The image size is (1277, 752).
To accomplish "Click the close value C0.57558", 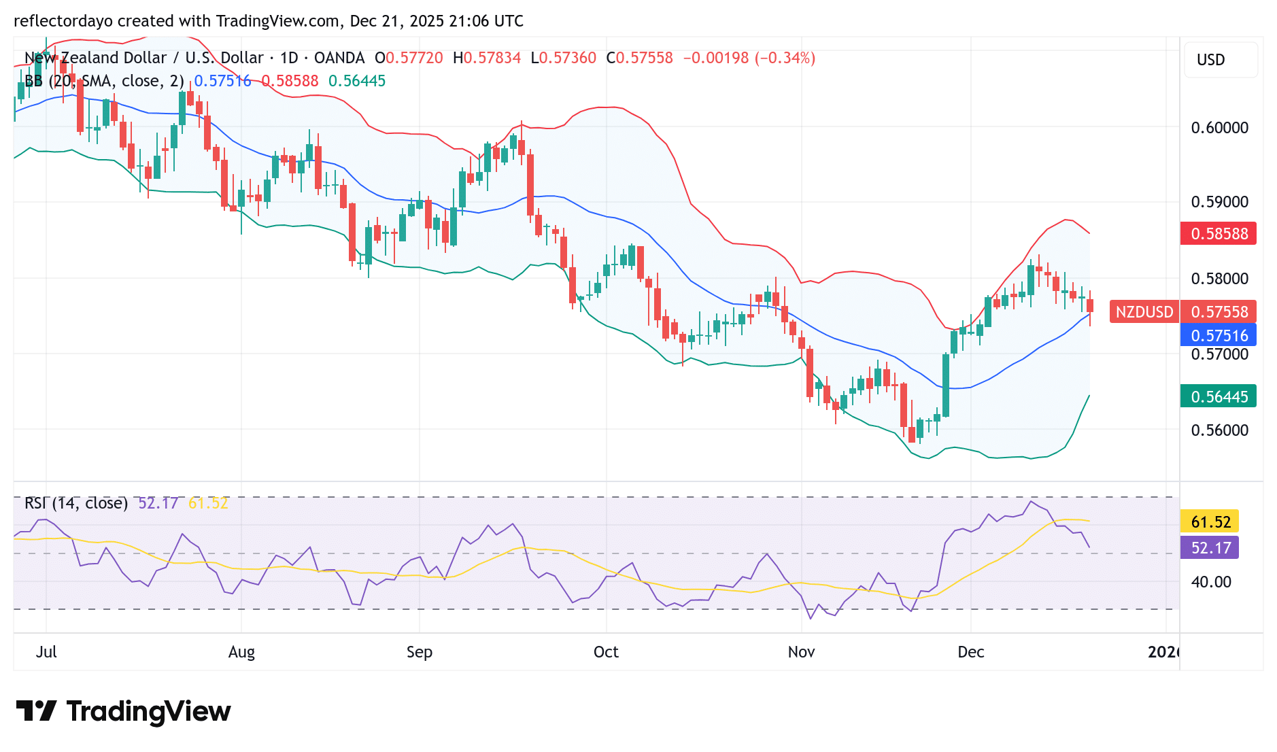I will coord(639,58).
